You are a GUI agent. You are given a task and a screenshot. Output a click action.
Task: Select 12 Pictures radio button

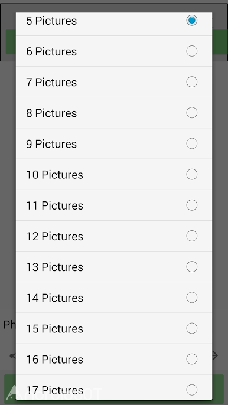pyautogui.click(x=191, y=236)
